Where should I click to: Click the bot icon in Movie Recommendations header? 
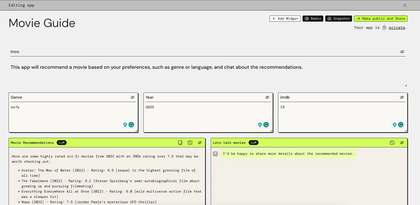[190, 143]
